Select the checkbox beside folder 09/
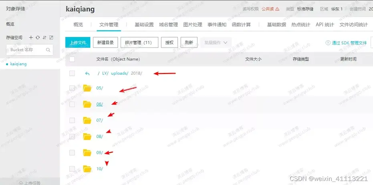This screenshot has width=373, height=185. (x=72, y=153)
